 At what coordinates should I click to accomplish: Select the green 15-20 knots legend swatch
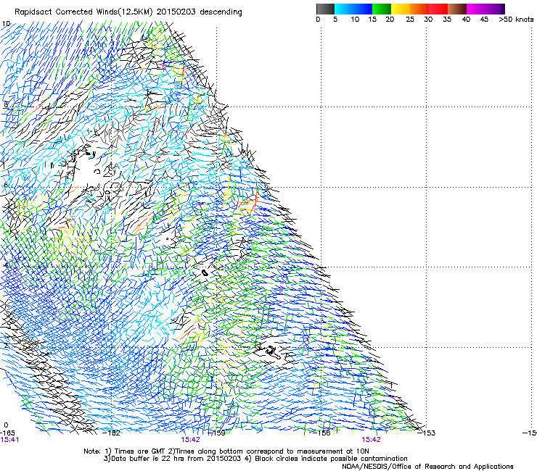(382, 9)
